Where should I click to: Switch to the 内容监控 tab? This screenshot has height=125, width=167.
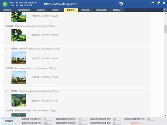56,10
